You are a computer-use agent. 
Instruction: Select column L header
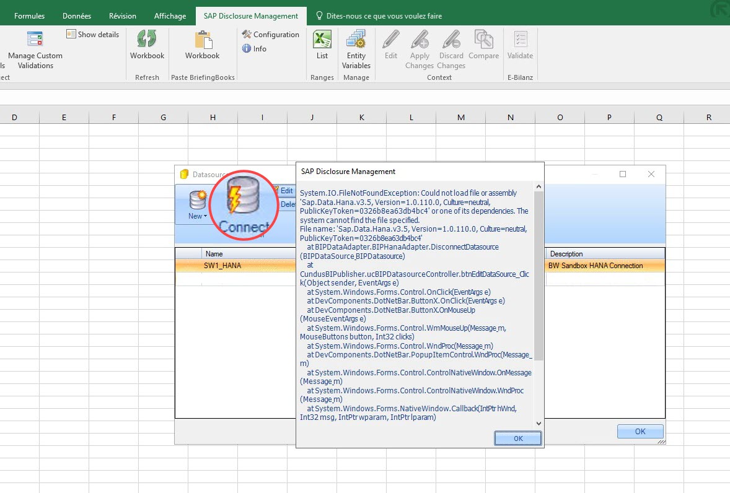pyautogui.click(x=411, y=117)
